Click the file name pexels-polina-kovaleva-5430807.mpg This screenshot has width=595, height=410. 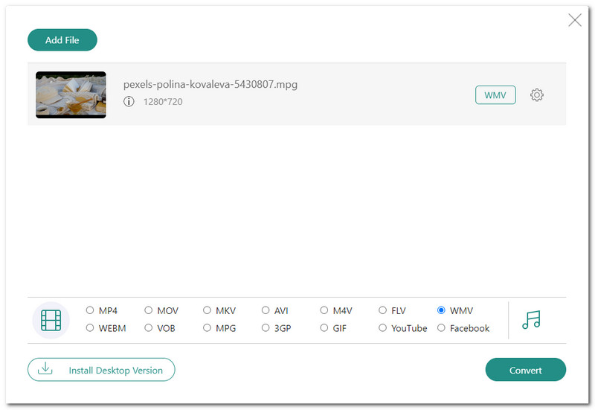pyautogui.click(x=210, y=84)
